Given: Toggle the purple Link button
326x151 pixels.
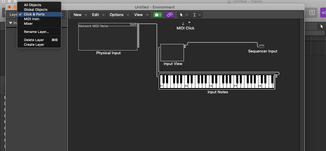Looking at the screenshot, I should click(170, 15).
